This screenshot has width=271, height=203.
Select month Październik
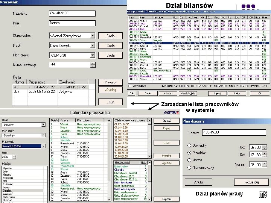[23, 197]
